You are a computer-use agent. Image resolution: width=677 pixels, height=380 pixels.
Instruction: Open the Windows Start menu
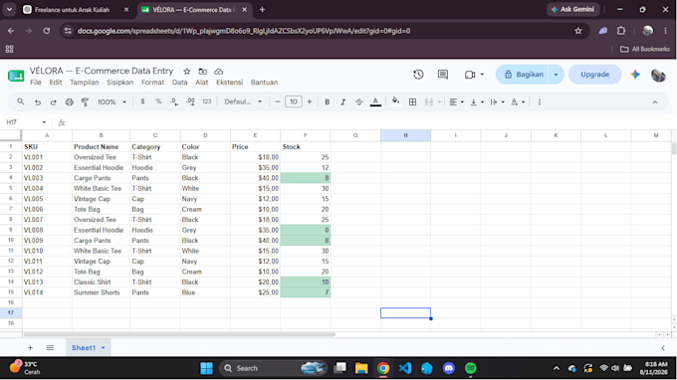coord(206,368)
